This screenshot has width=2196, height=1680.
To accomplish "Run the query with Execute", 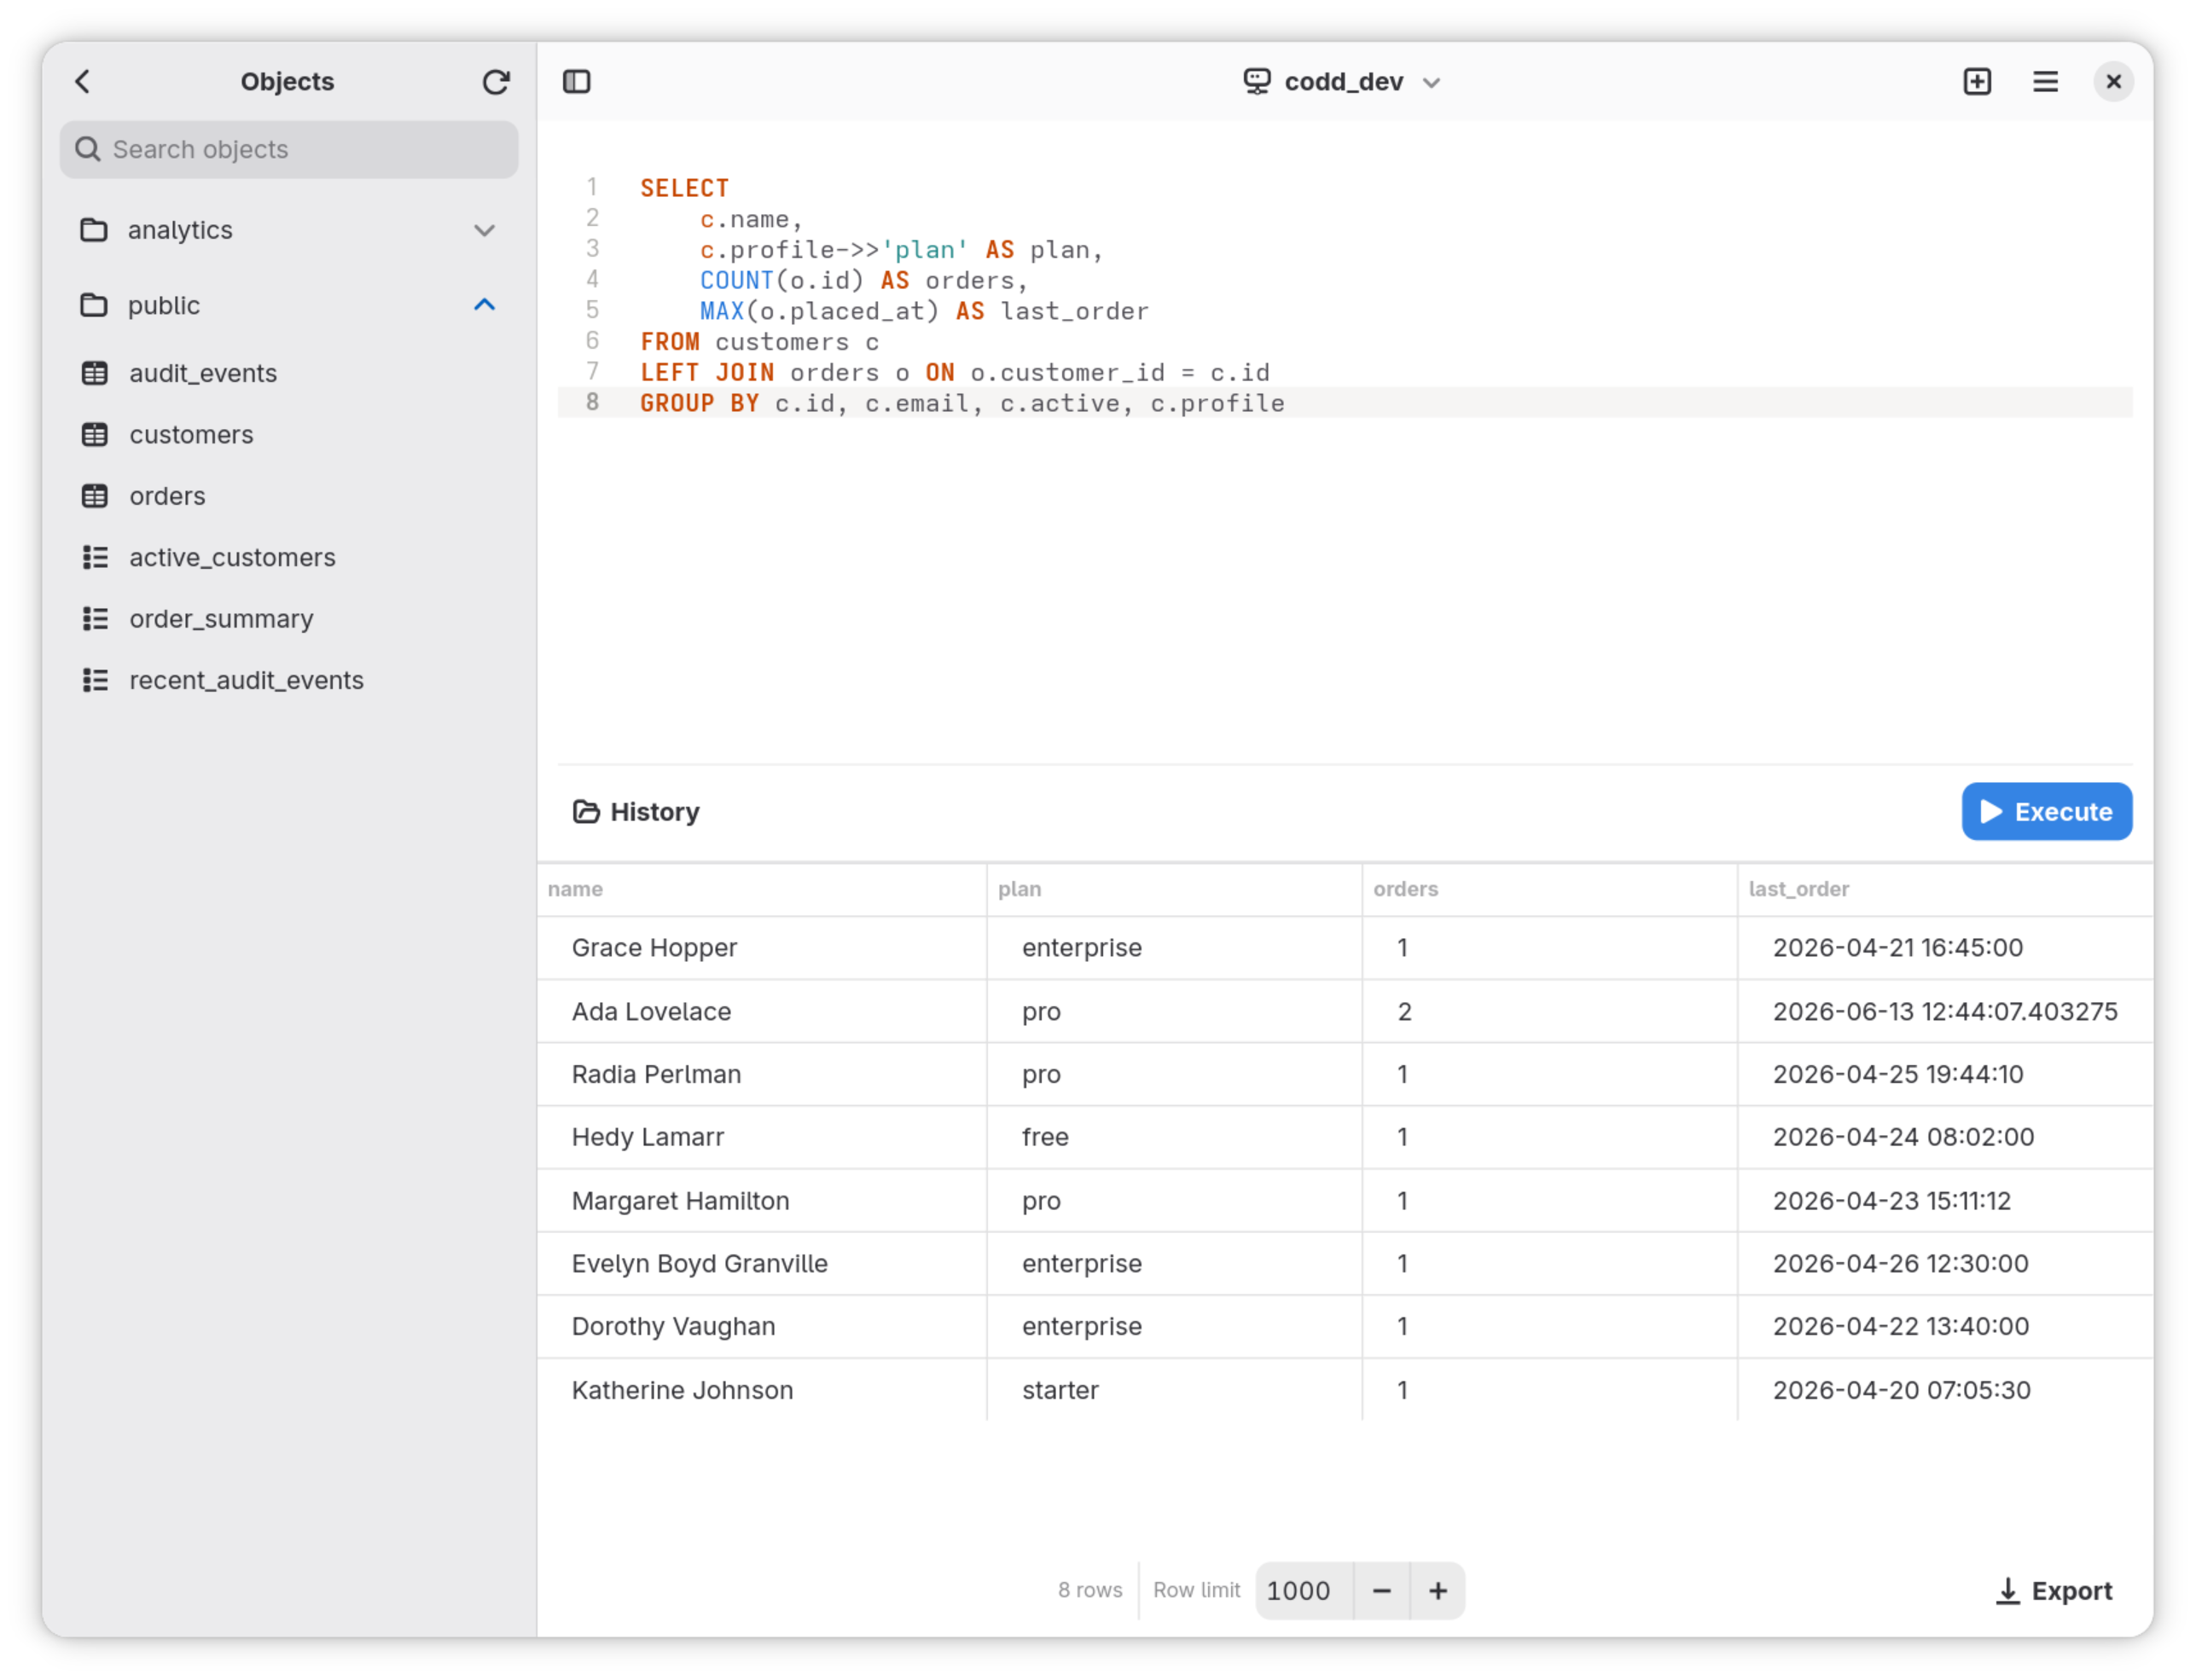I will tap(2046, 811).
